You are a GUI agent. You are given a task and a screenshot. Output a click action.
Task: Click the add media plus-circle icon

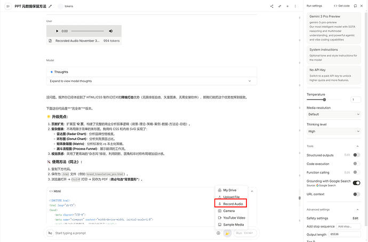click(x=218, y=233)
